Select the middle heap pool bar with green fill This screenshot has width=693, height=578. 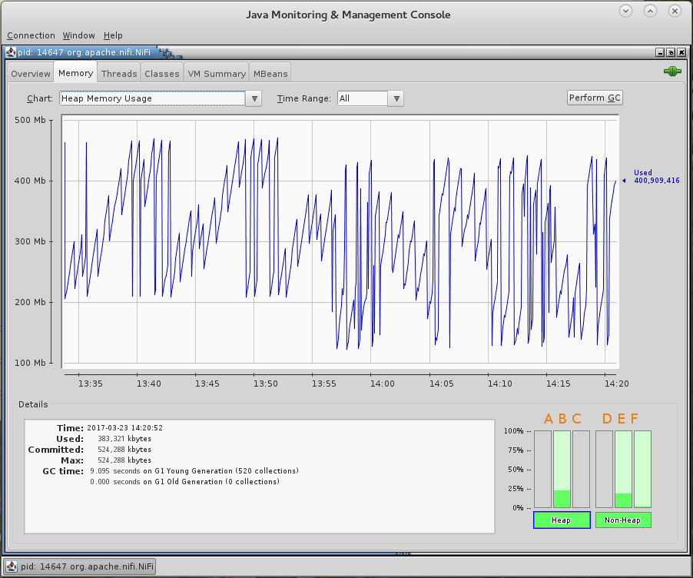point(562,469)
